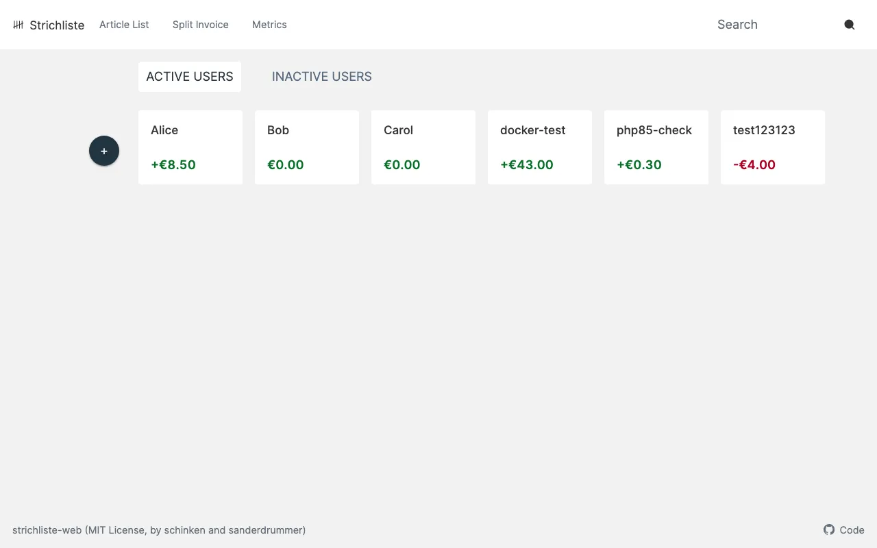Click the -€4.00 negative balance amount
The width and height of the screenshot is (877, 548).
[754, 164]
